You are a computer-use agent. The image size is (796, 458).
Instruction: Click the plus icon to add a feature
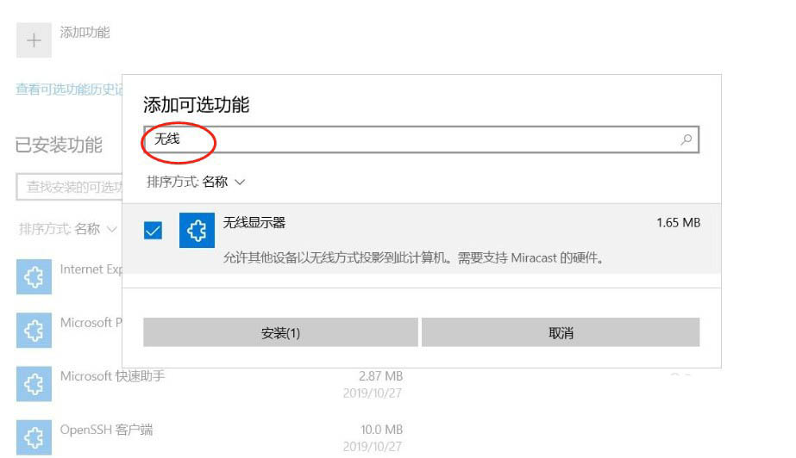click(34, 40)
